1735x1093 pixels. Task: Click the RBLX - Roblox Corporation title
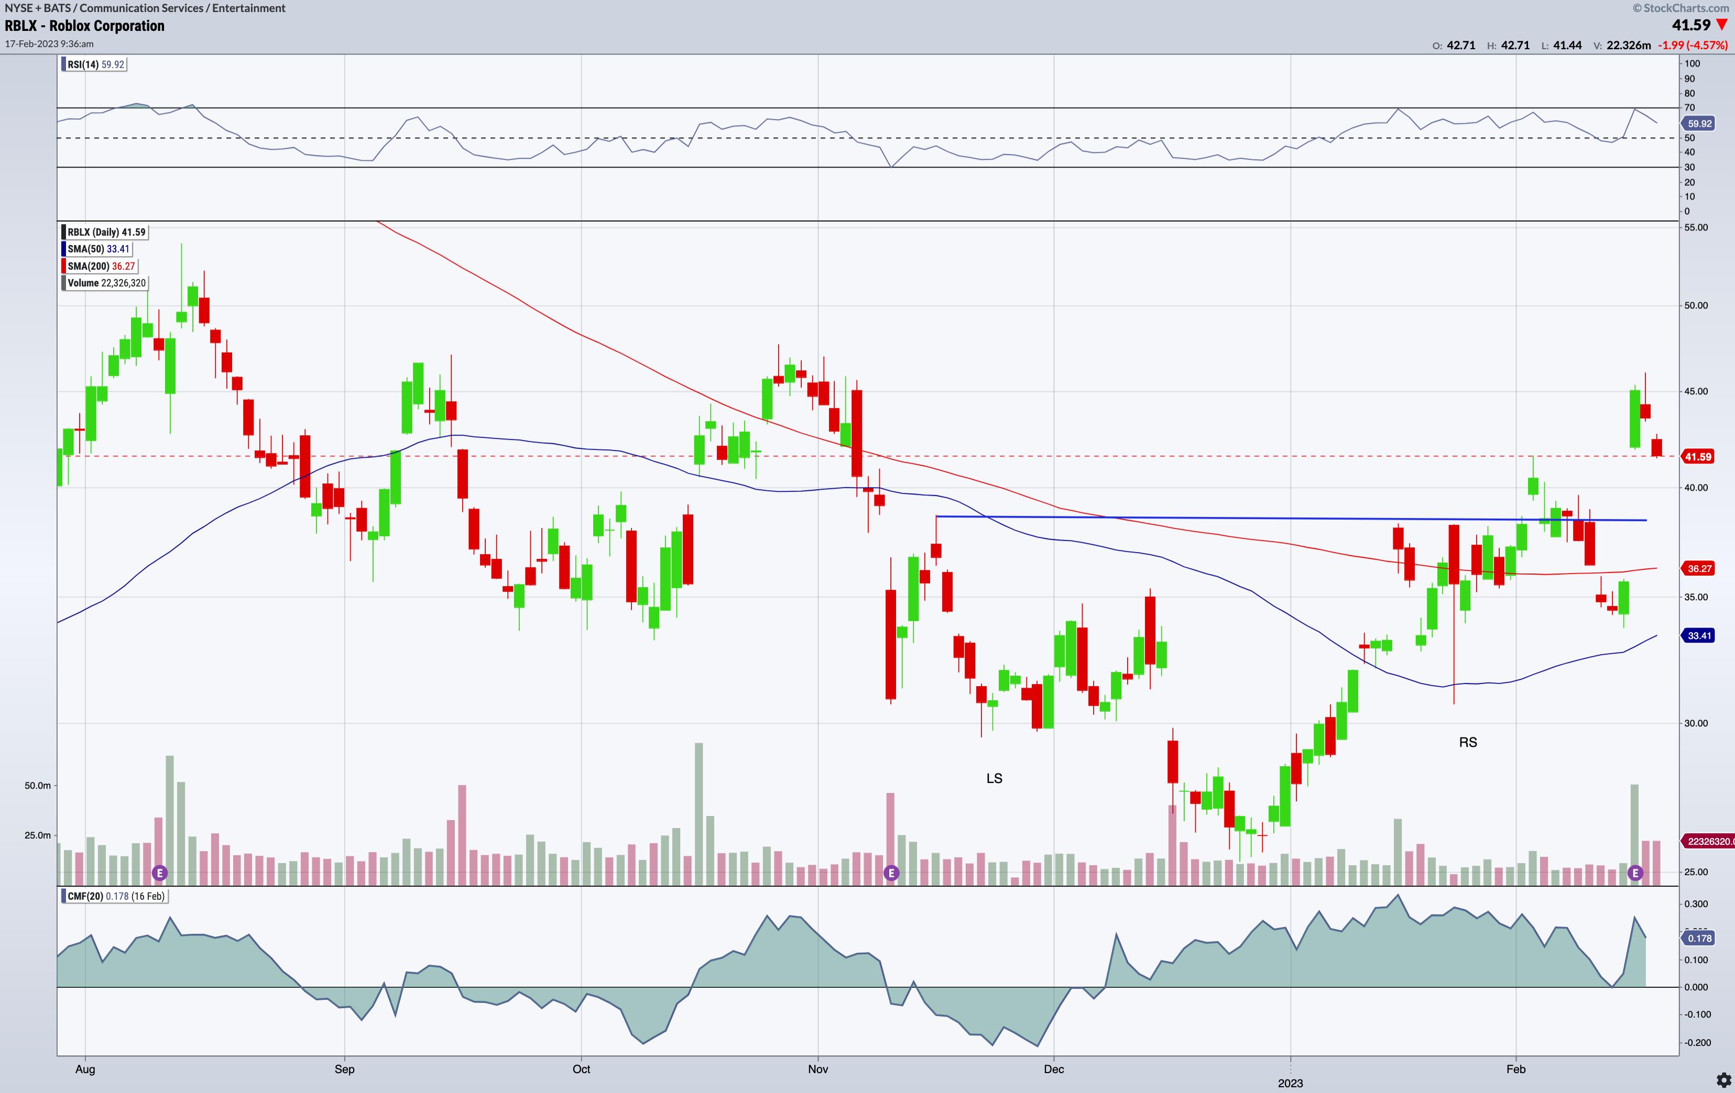point(84,26)
